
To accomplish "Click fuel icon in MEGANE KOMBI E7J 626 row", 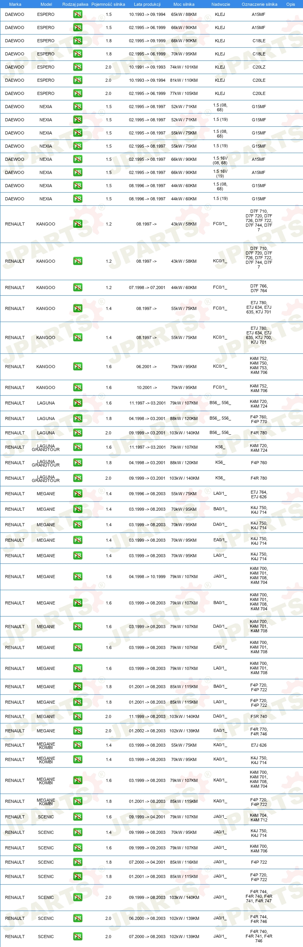I will tap(77, 745).
